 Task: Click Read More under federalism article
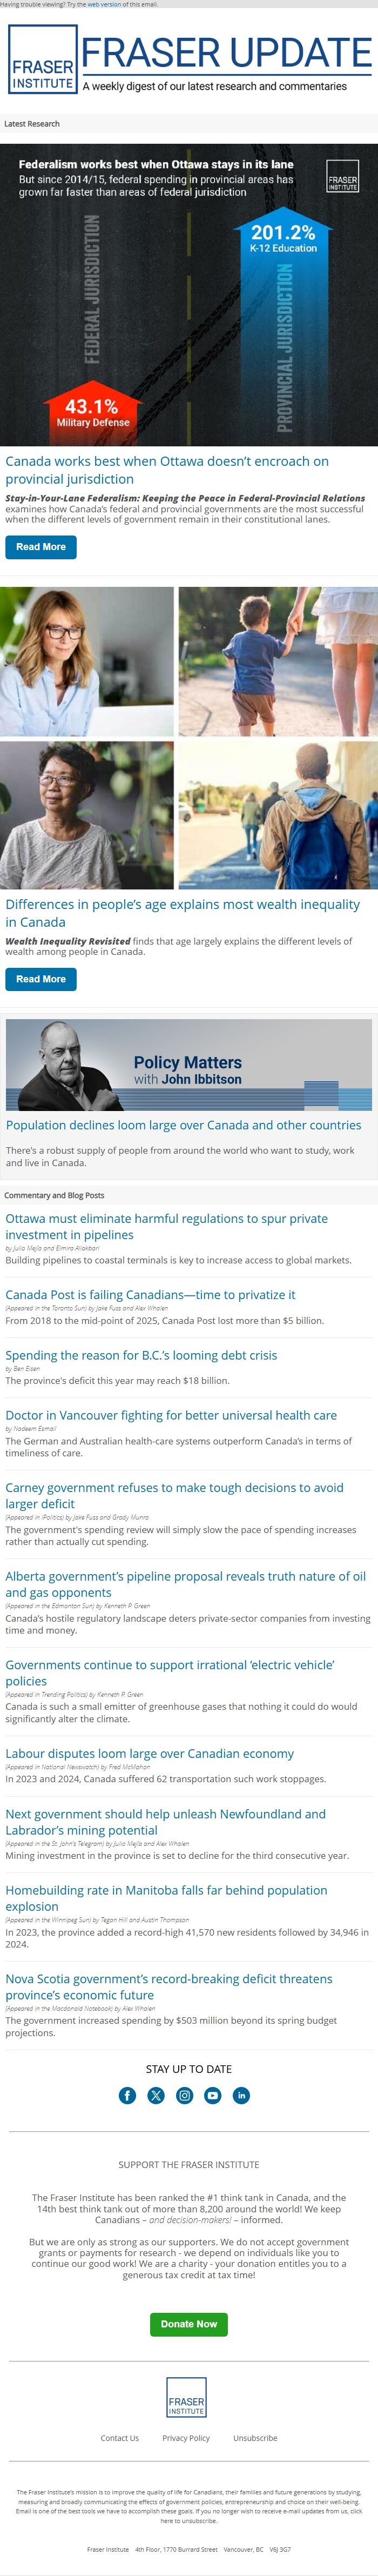(41, 547)
